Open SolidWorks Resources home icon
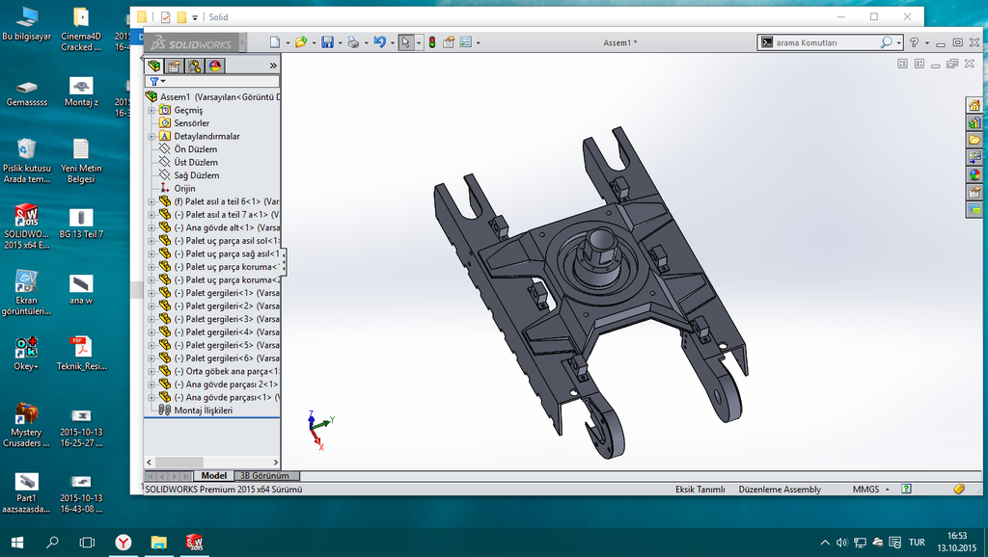This screenshot has height=557, width=988. [974, 105]
